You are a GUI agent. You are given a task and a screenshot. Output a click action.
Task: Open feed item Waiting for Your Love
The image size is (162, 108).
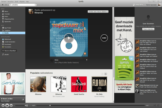point(148,49)
